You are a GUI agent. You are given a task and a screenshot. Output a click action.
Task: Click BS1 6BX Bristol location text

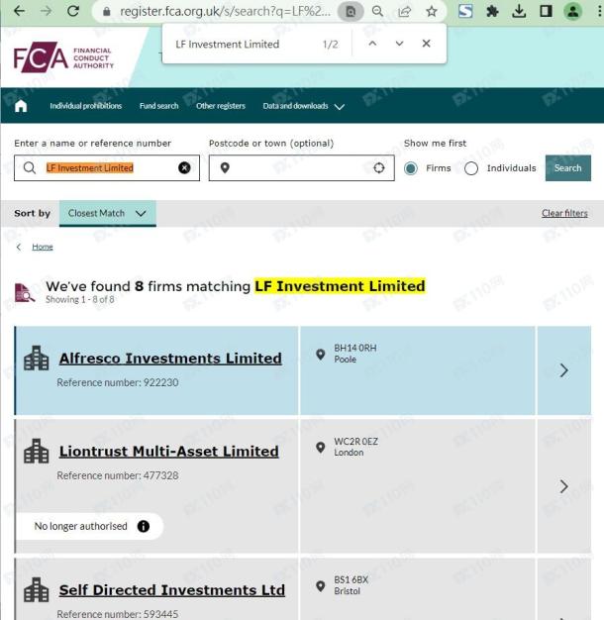point(352,585)
